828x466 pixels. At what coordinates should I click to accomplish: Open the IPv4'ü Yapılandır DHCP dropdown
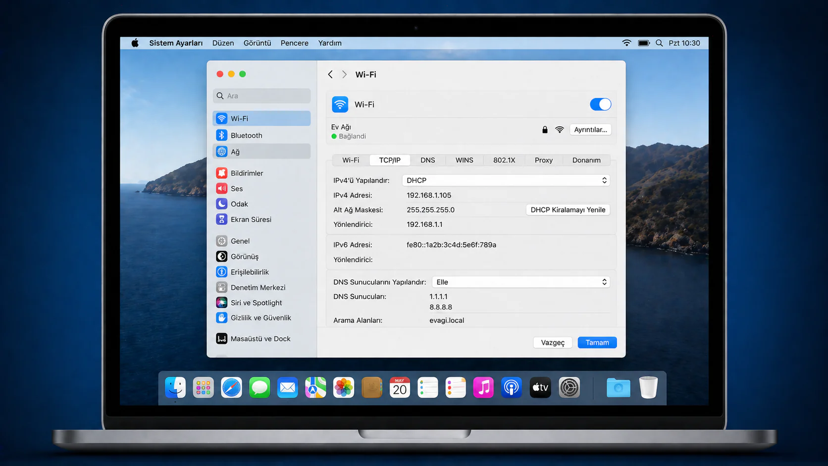(x=506, y=180)
